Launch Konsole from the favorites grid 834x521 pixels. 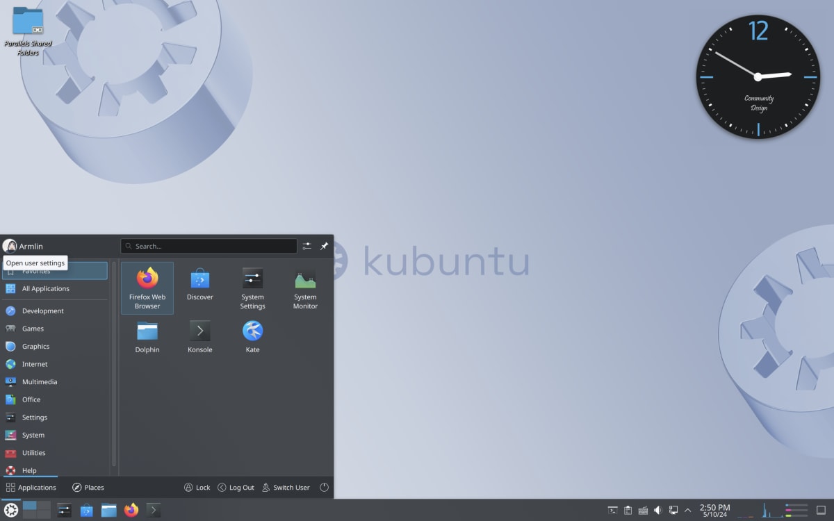200,337
